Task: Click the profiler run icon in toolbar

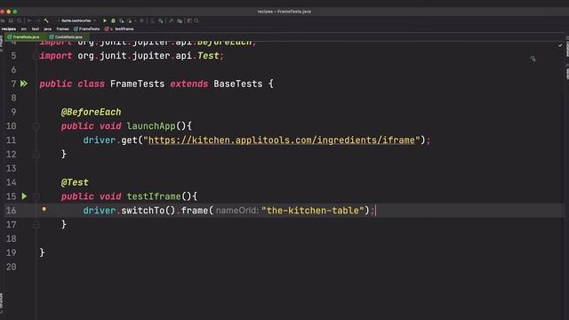Action: point(130,20)
